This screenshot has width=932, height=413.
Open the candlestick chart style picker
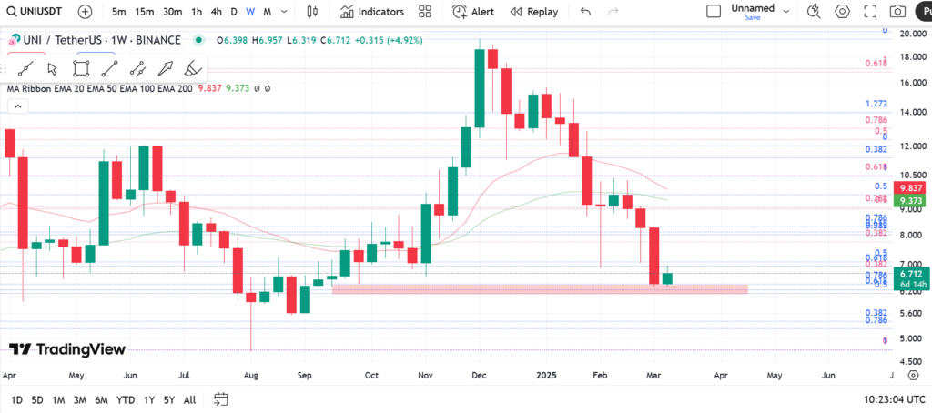click(x=313, y=12)
